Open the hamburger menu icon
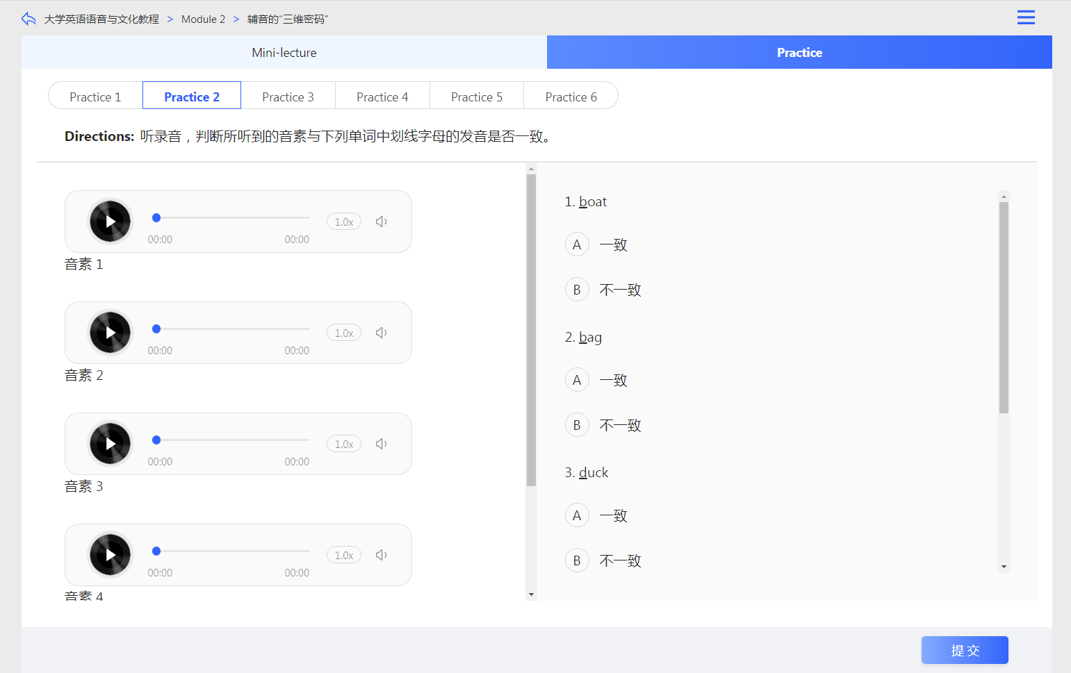Viewport: 1071px width, 673px height. click(x=1026, y=18)
